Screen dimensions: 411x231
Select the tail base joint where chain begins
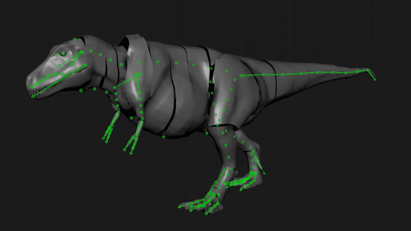pyautogui.click(x=241, y=75)
